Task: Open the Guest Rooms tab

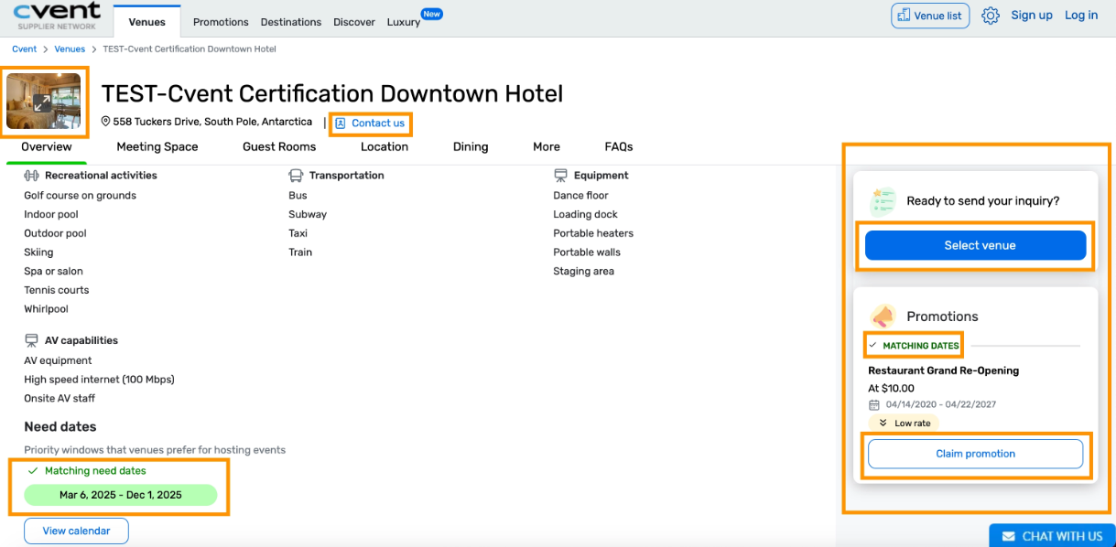Action: [x=279, y=146]
